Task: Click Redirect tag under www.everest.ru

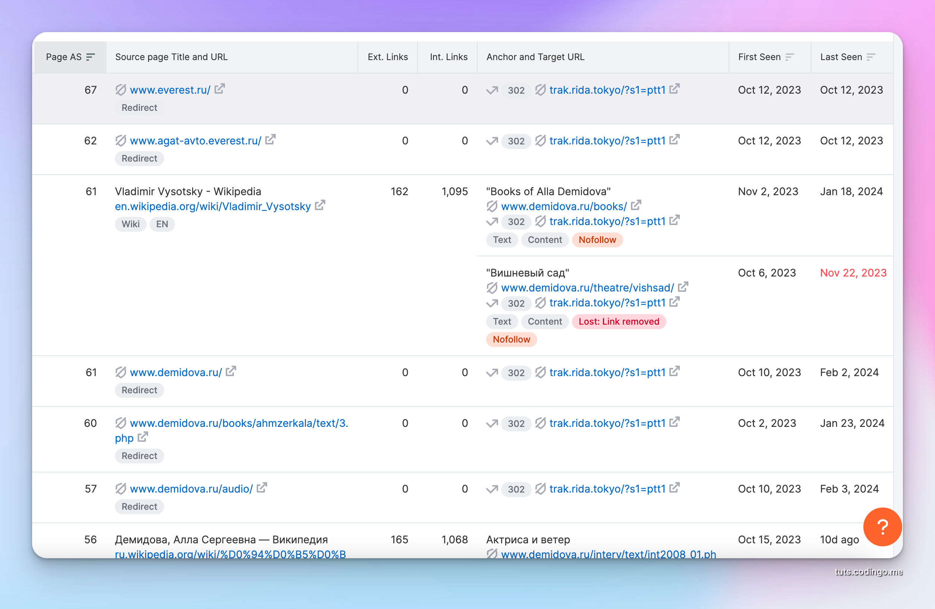Action: (140, 107)
